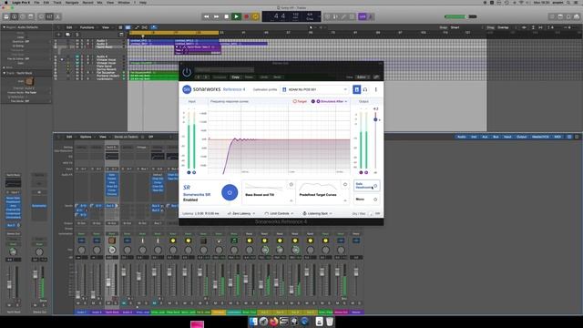Open Finder from the Dock
Image resolution: width=583 pixels, height=328 pixels.
(253, 322)
